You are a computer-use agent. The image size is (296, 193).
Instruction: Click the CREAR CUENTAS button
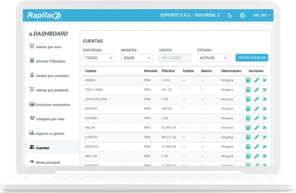pos(252,57)
